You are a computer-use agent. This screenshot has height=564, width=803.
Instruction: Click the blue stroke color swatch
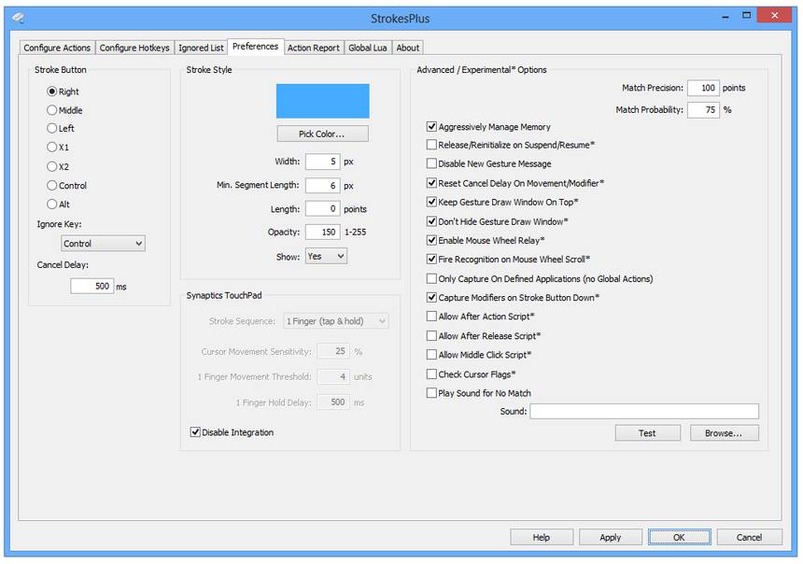coord(323,101)
